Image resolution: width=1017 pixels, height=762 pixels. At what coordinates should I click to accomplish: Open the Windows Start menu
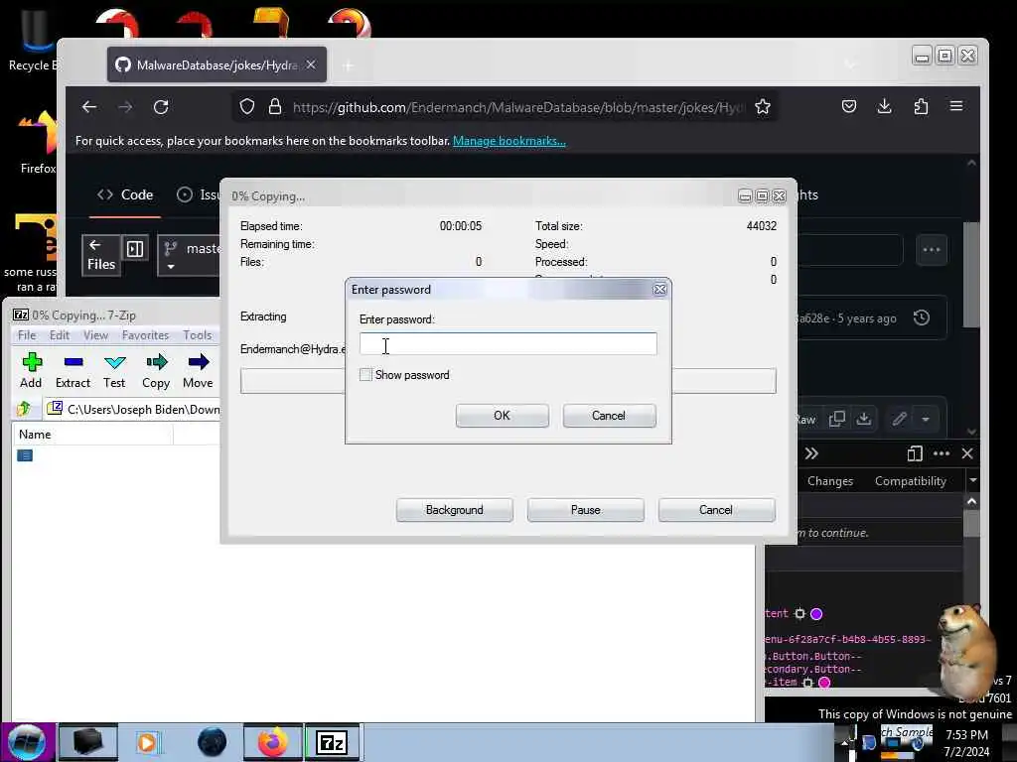(27, 742)
